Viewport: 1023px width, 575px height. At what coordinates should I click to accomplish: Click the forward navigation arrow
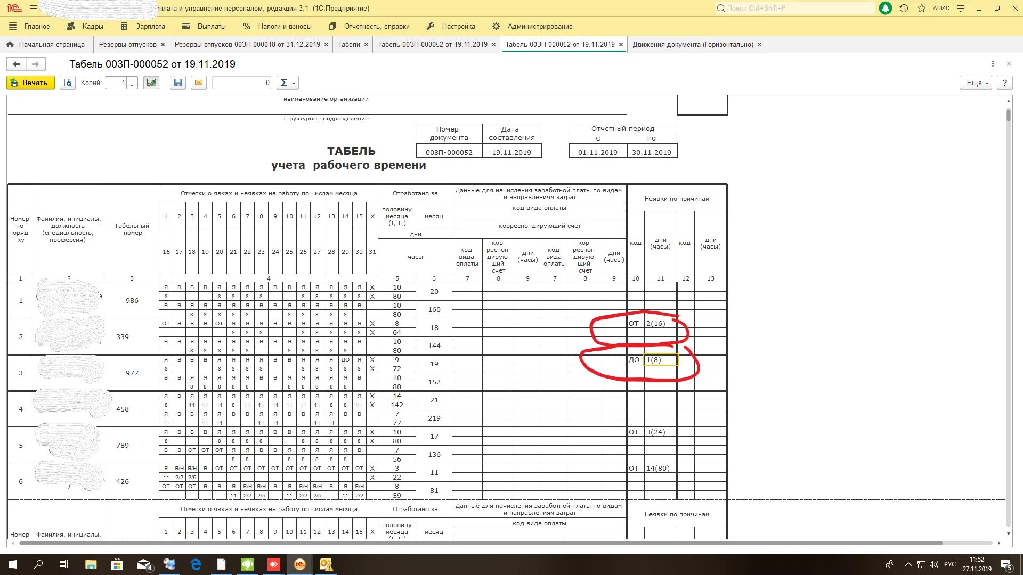pyautogui.click(x=36, y=64)
